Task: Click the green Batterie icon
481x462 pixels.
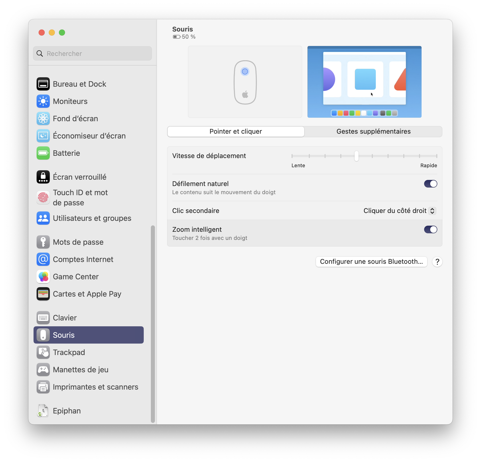Action: 43,153
